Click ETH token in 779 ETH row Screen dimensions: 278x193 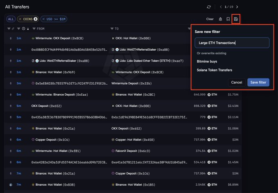(212, 117)
